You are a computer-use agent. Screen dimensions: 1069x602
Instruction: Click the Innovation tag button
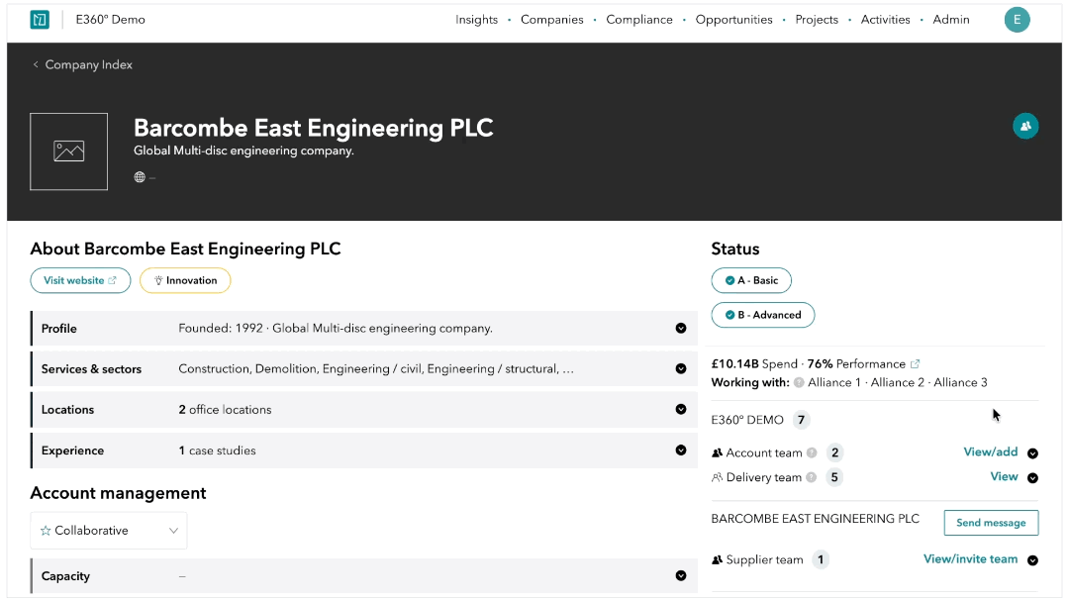(185, 280)
